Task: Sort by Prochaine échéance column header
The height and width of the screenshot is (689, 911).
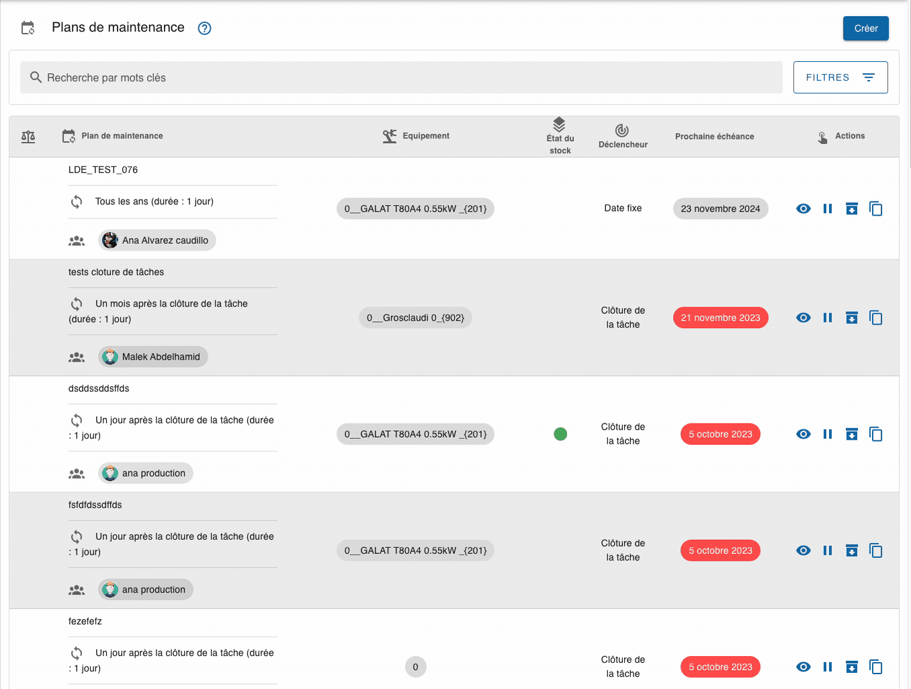Action: click(x=714, y=136)
